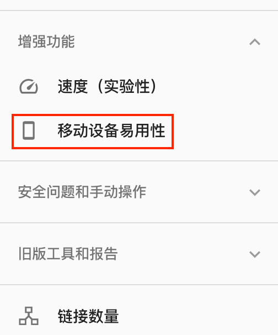Collapse the 增强功能 section using its up chevron

click(255, 42)
